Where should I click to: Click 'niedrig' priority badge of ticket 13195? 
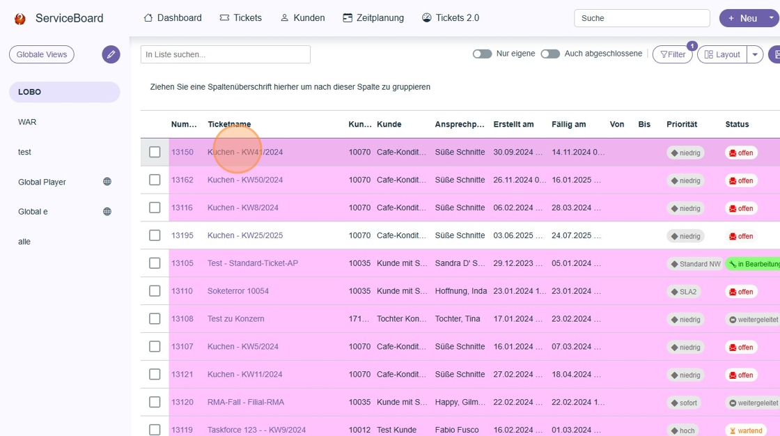pyautogui.click(x=685, y=236)
